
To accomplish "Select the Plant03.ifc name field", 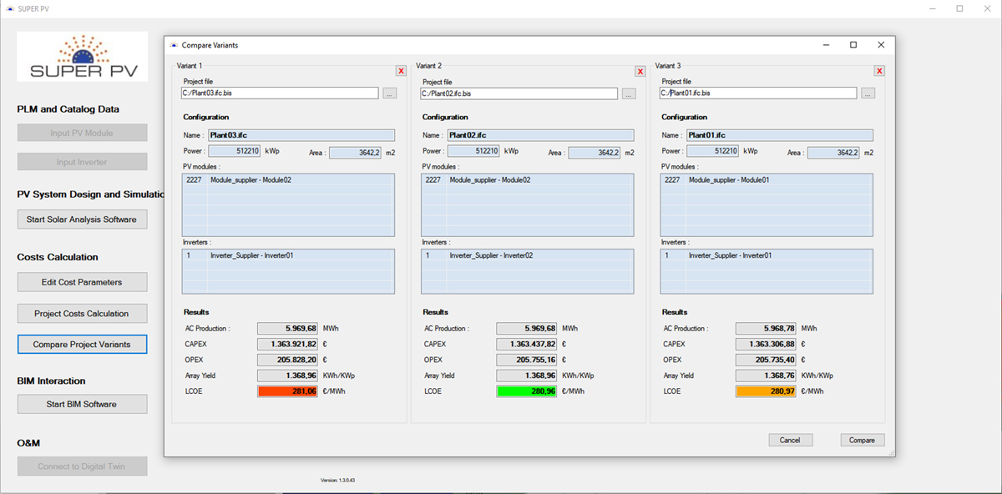I will 301,135.
